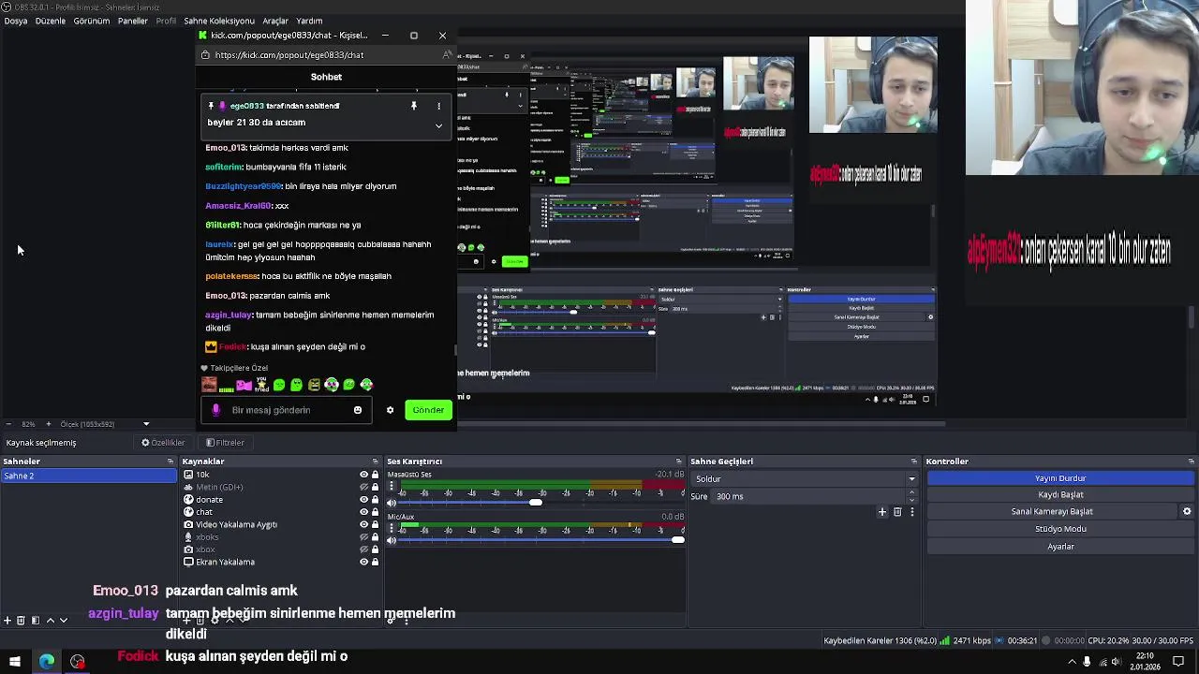Add a new scene with plus icon
The height and width of the screenshot is (674, 1199).
7,620
